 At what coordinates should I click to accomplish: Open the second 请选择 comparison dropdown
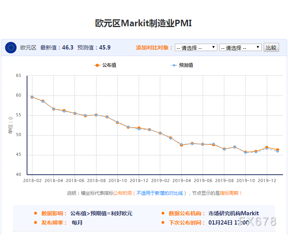click(241, 48)
